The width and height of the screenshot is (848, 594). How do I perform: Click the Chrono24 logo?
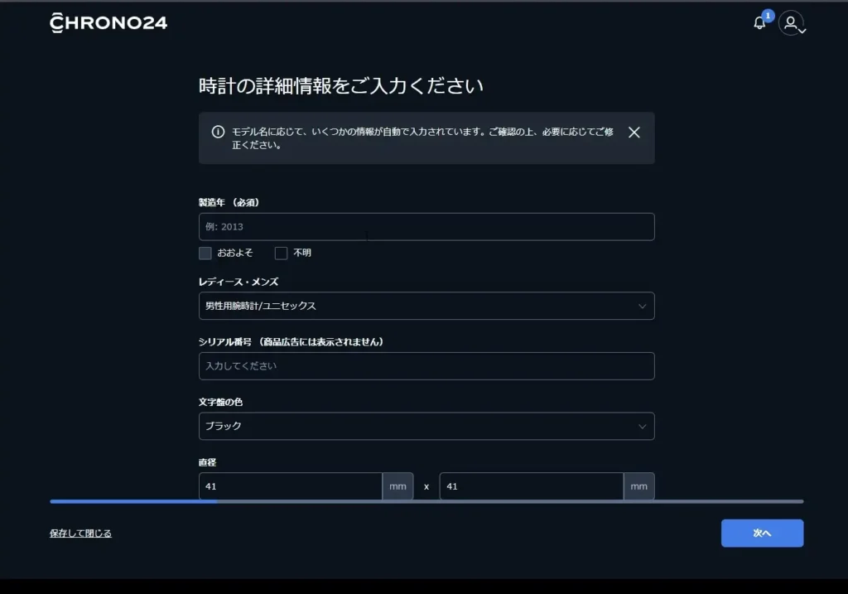108,22
